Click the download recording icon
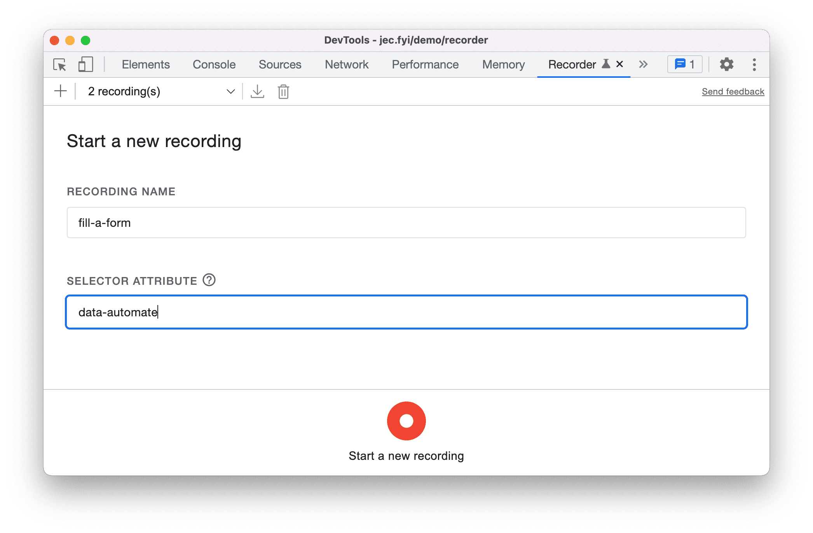The width and height of the screenshot is (813, 533). (257, 91)
